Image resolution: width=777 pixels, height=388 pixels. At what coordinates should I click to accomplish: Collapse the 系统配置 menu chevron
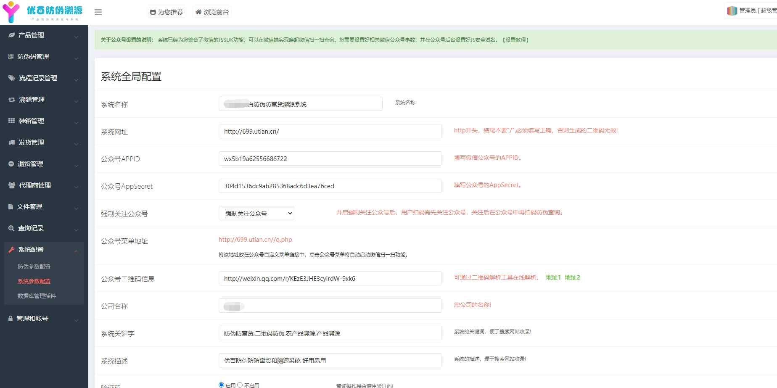pos(76,251)
